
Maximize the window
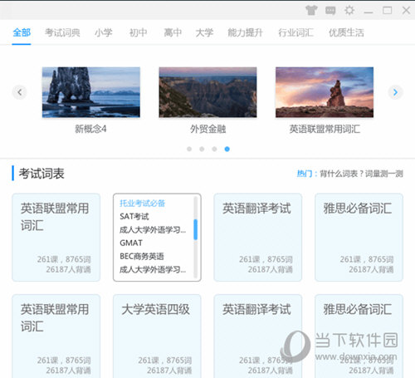387,11
